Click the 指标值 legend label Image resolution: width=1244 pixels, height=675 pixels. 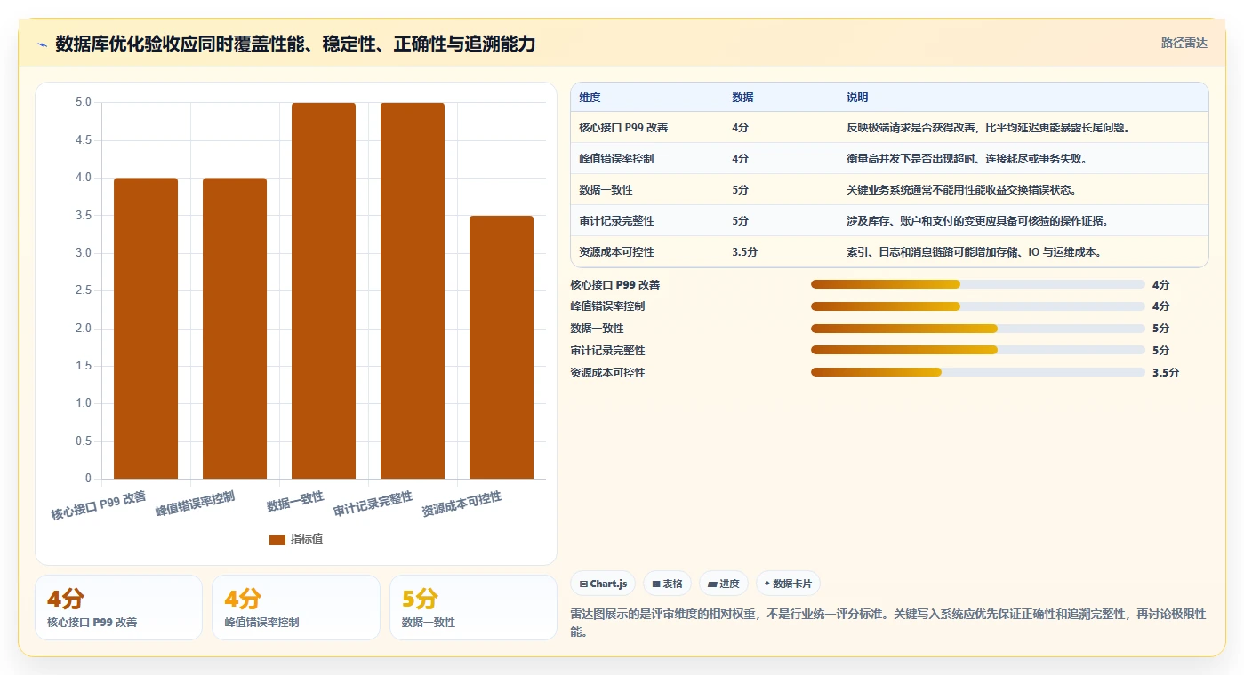coord(307,539)
